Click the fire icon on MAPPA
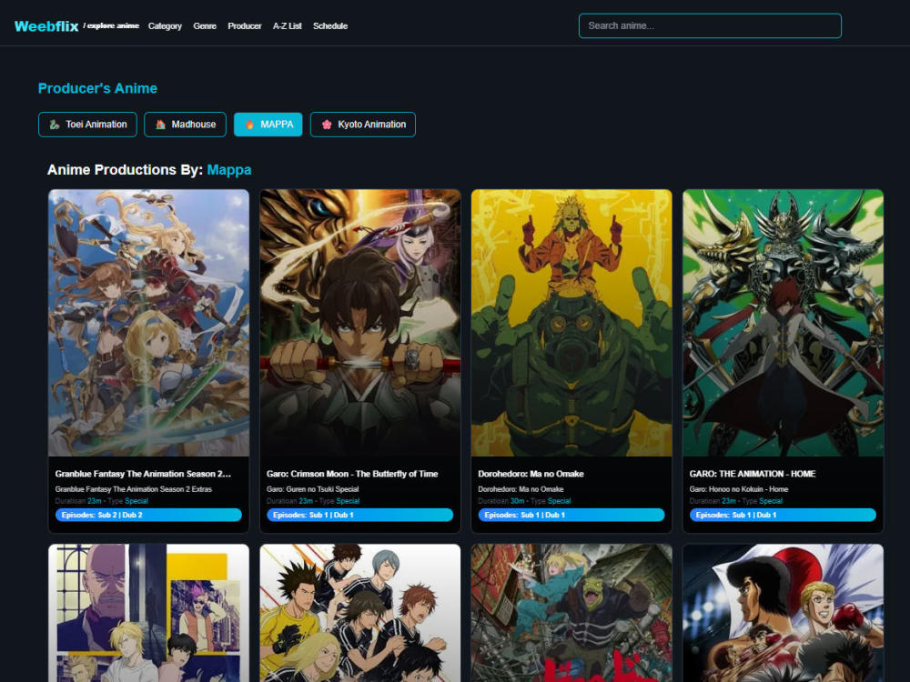Image resolution: width=910 pixels, height=682 pixels. pyautogui.click(x=249, y=125)
